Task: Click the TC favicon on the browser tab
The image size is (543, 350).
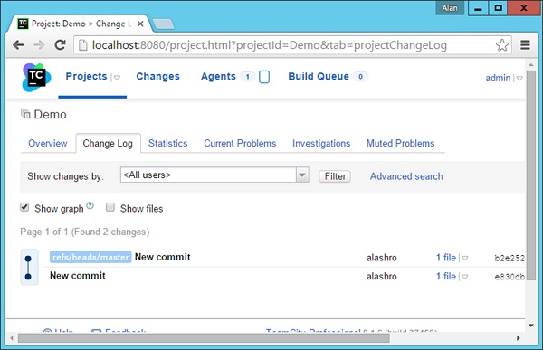Action: 23,24
